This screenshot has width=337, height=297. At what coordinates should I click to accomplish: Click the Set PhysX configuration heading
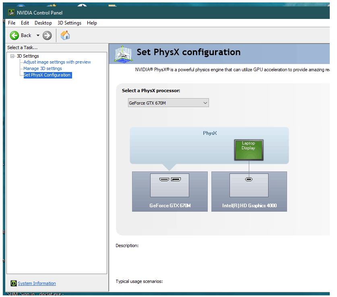[x=188, y=52]
